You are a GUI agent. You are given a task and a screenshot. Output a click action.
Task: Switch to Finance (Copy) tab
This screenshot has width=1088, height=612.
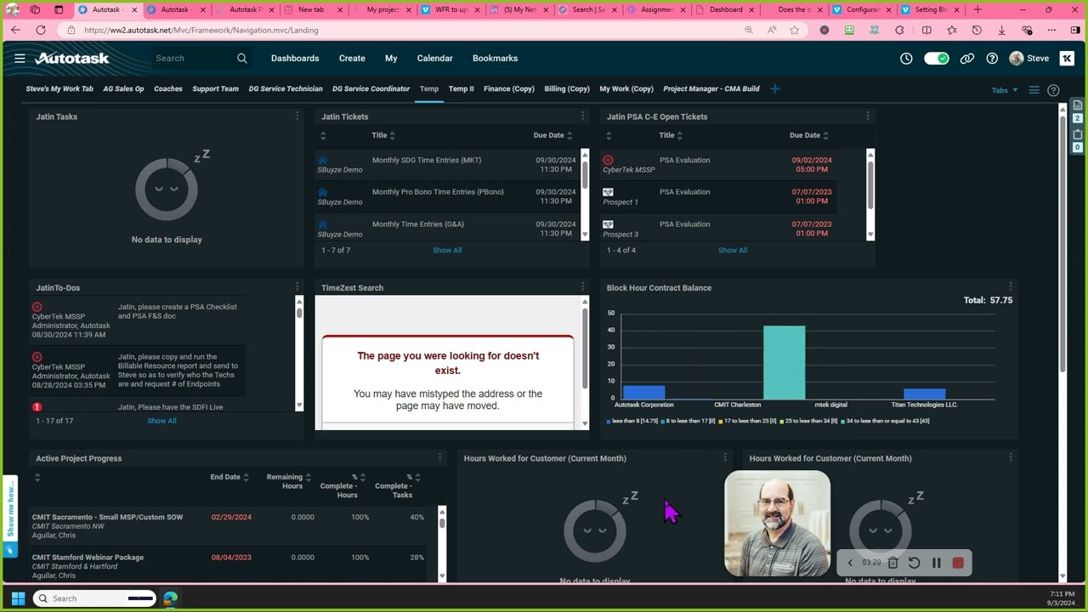coord(509,89)
